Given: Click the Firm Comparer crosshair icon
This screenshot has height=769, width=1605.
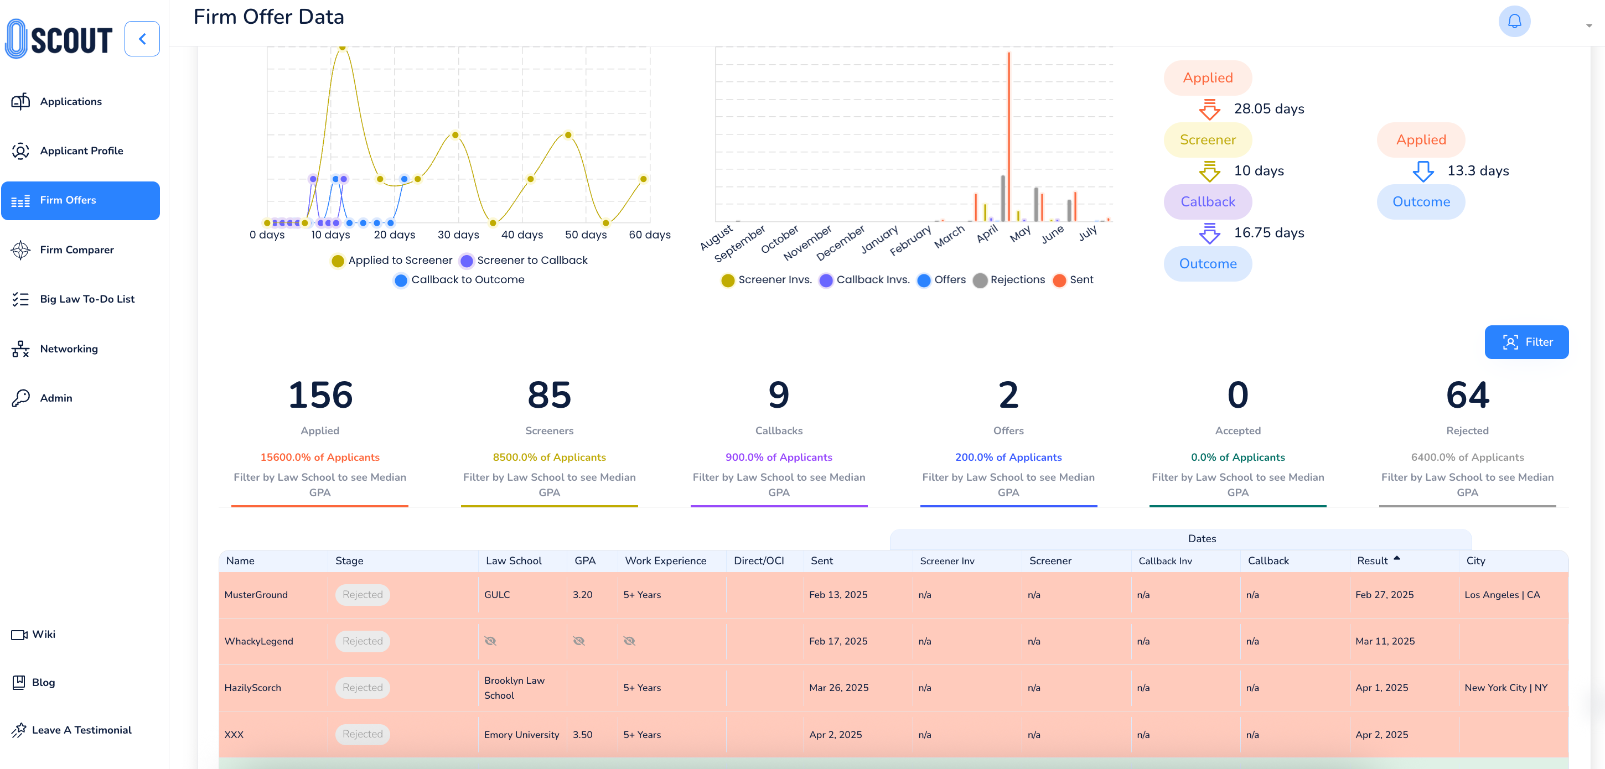Looking at the screenshot, I should (20, 250).
